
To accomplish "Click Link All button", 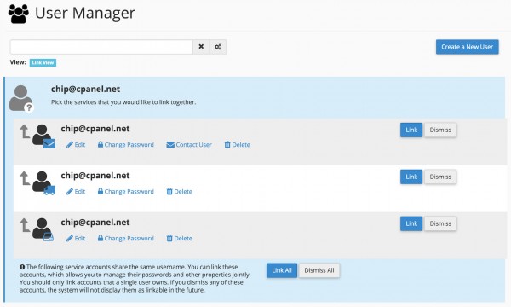I will point(282,270).
